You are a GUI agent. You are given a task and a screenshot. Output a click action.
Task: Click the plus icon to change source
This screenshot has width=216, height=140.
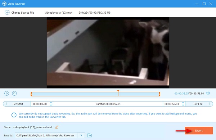pos(7,13)
